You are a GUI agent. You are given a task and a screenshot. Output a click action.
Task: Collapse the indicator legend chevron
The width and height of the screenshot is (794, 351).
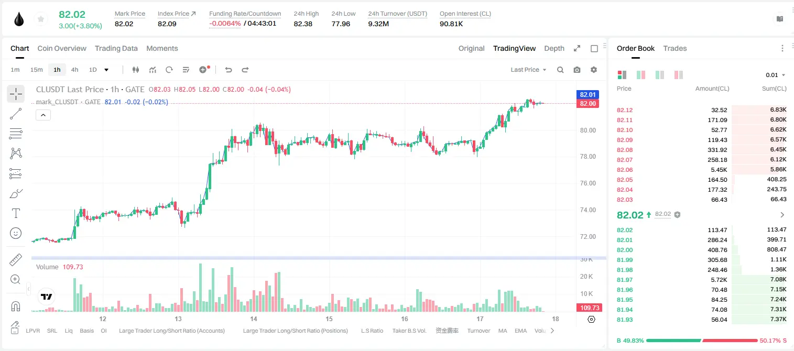43,115
